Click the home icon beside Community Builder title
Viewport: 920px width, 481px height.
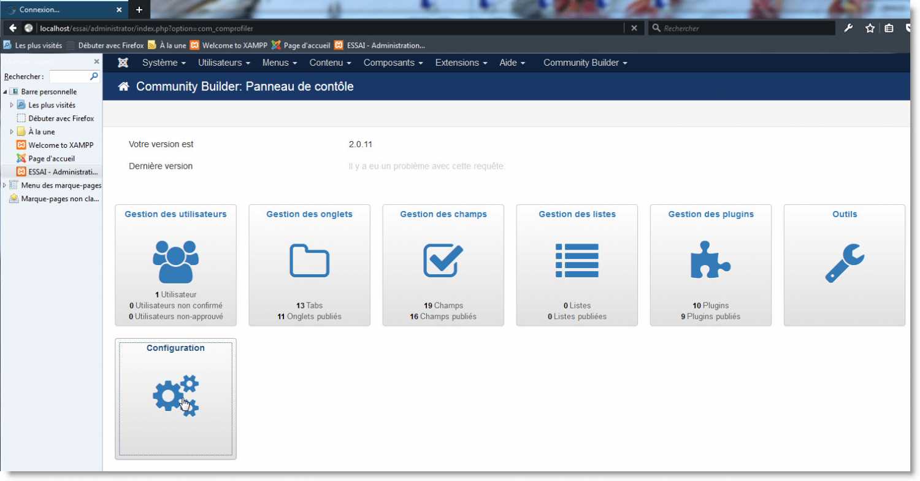(x=123, y=87)
